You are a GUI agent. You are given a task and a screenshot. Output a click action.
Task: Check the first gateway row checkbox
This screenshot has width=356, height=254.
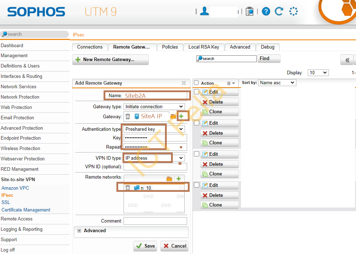197,92
